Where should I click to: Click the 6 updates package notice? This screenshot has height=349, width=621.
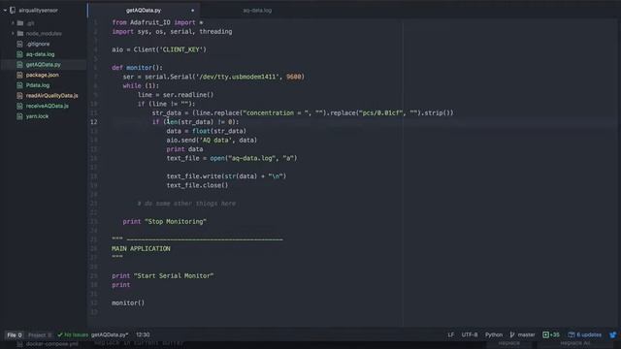point(584,334)
